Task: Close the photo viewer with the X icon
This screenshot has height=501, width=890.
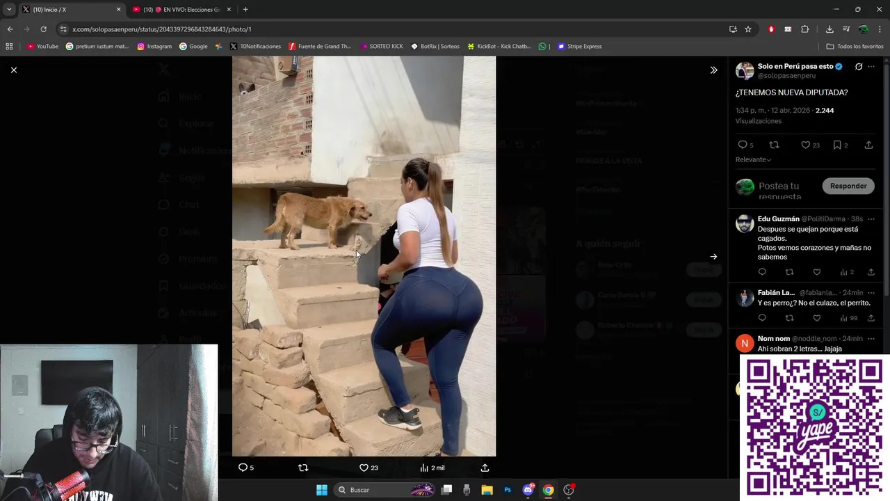Action: 13,70
